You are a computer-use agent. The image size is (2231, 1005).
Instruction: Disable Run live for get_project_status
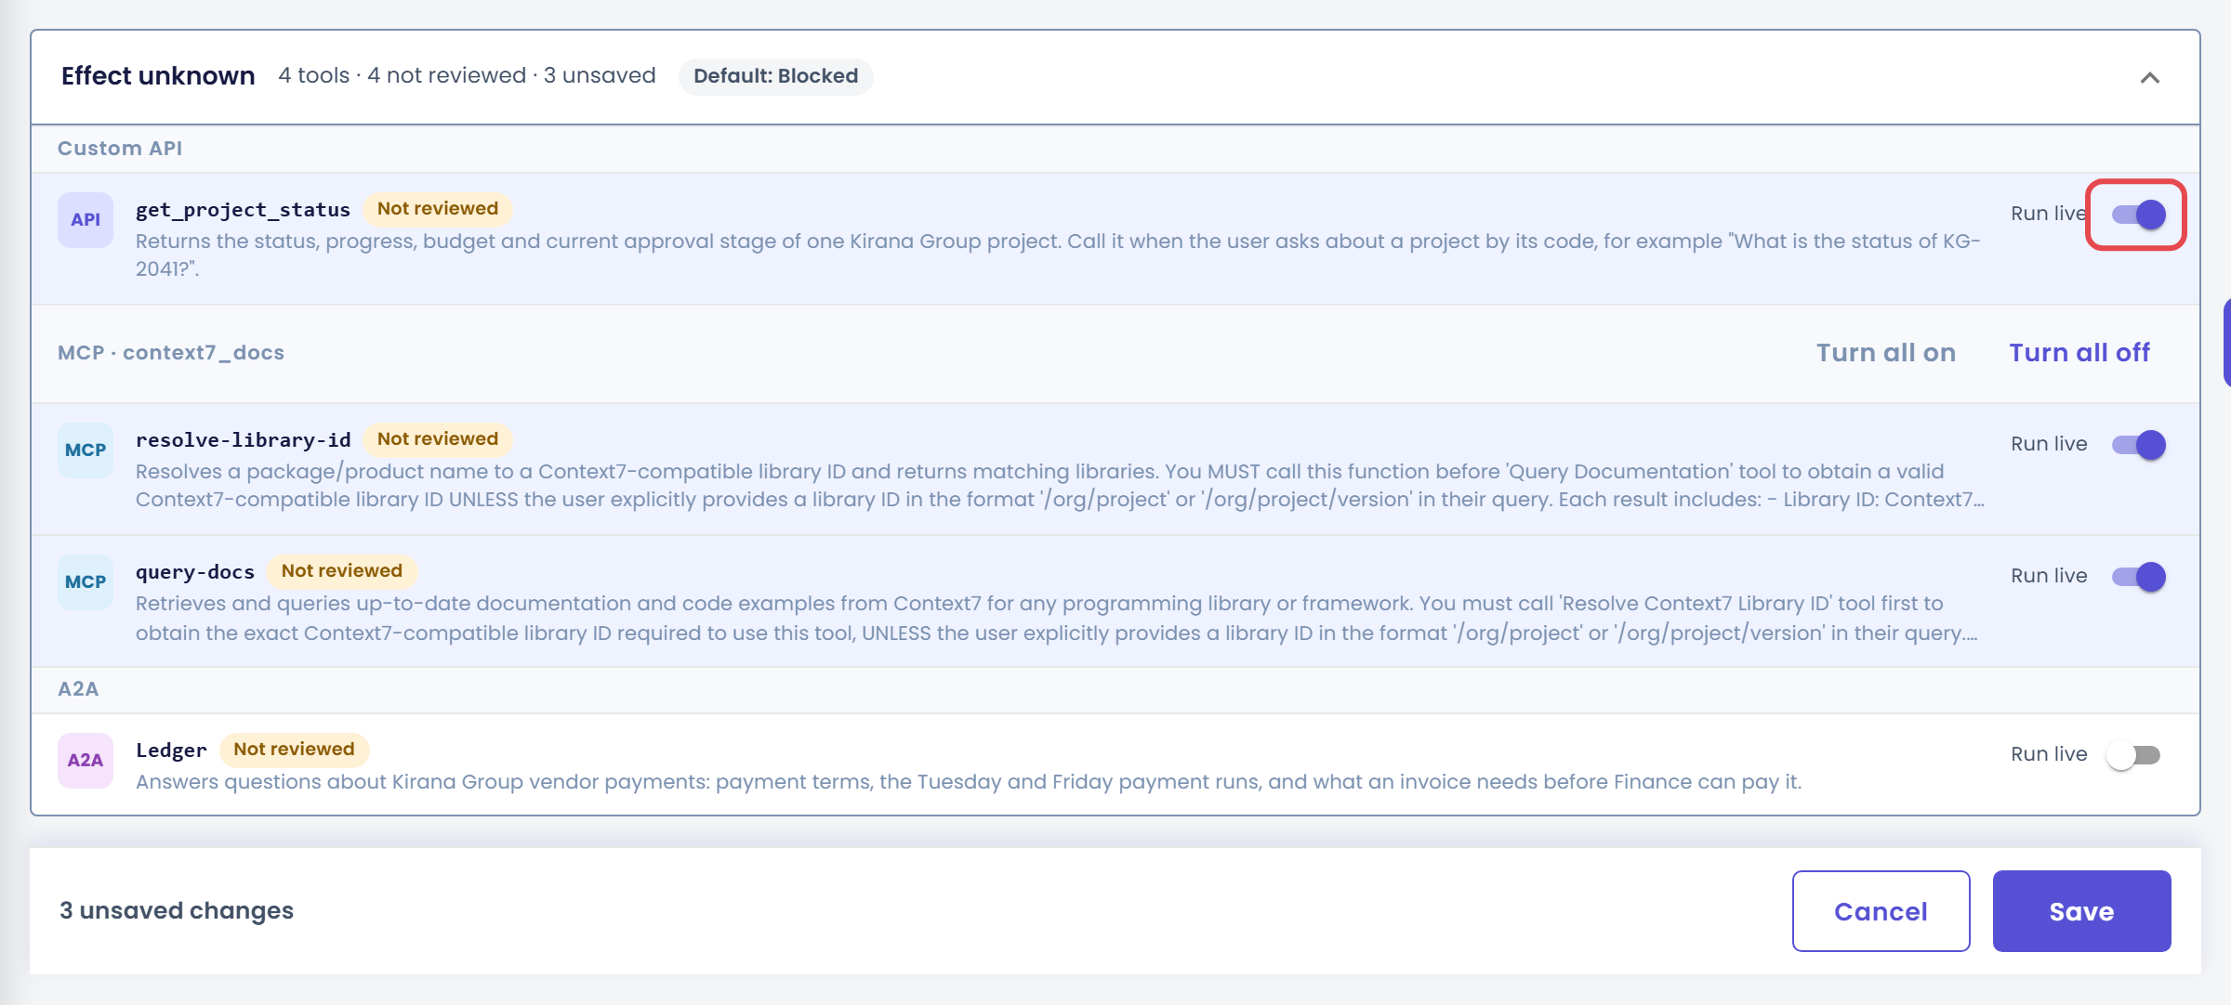[x=2138, y=215]
